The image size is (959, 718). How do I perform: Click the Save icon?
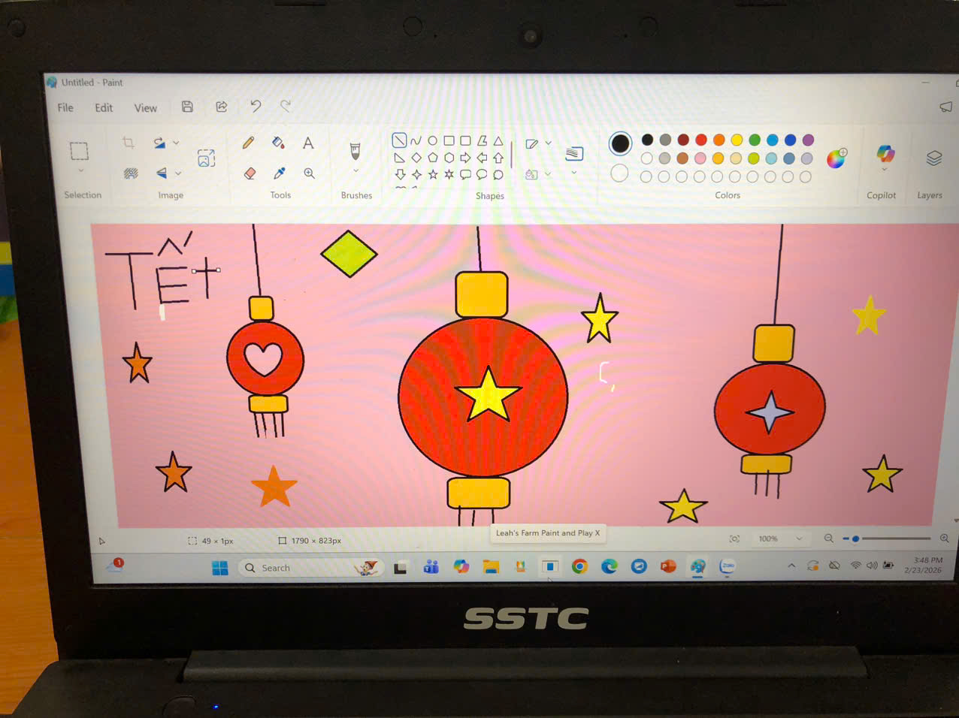coord(187,107)
